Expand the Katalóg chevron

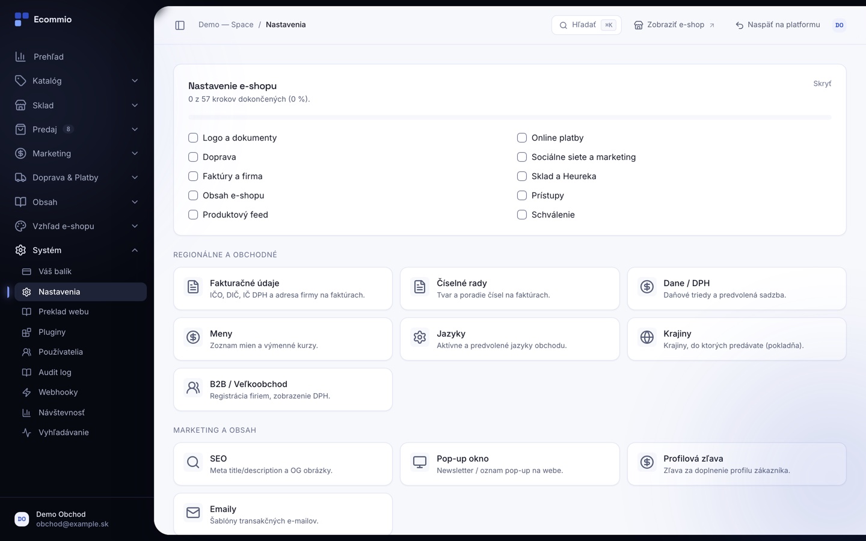135,81
